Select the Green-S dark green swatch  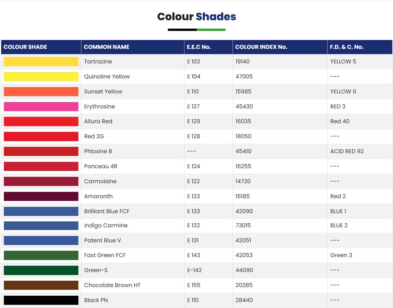(41, 270)
